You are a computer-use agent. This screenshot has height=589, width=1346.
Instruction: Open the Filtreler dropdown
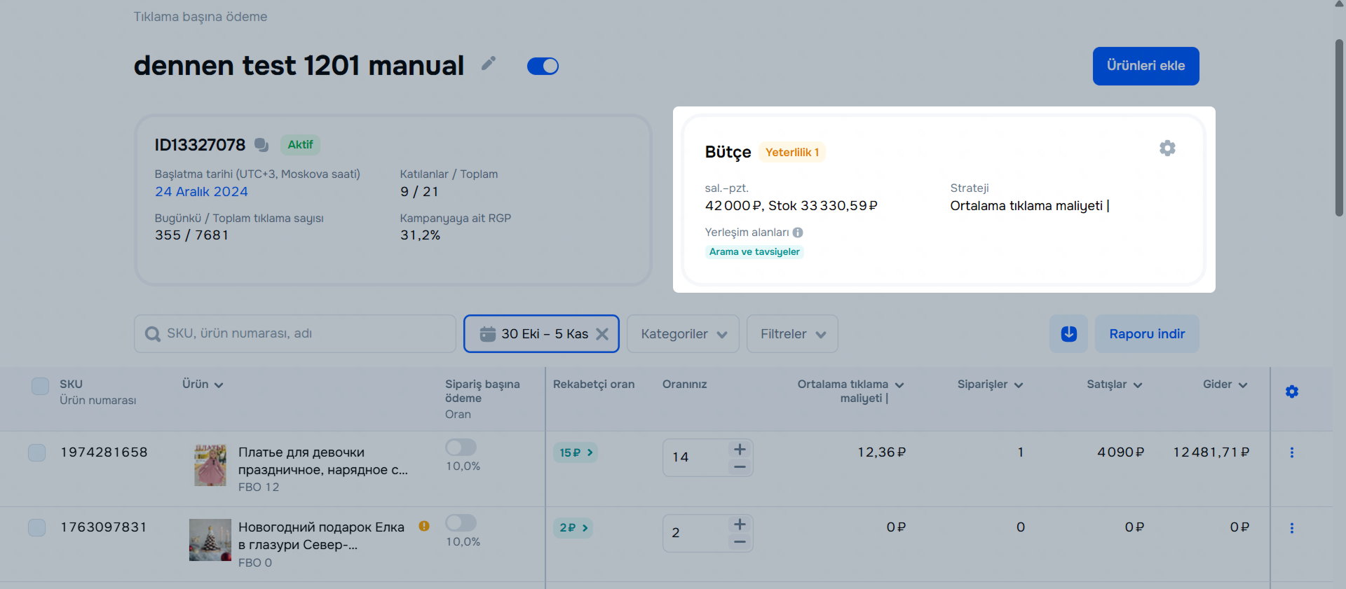pos(792,334)
